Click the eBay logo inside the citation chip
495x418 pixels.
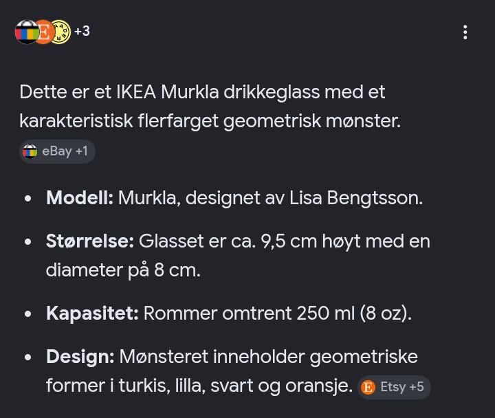click(30, 151)
